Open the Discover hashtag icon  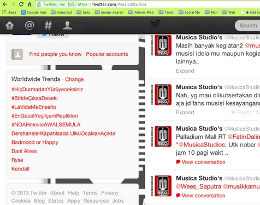[x=48, y=25]
